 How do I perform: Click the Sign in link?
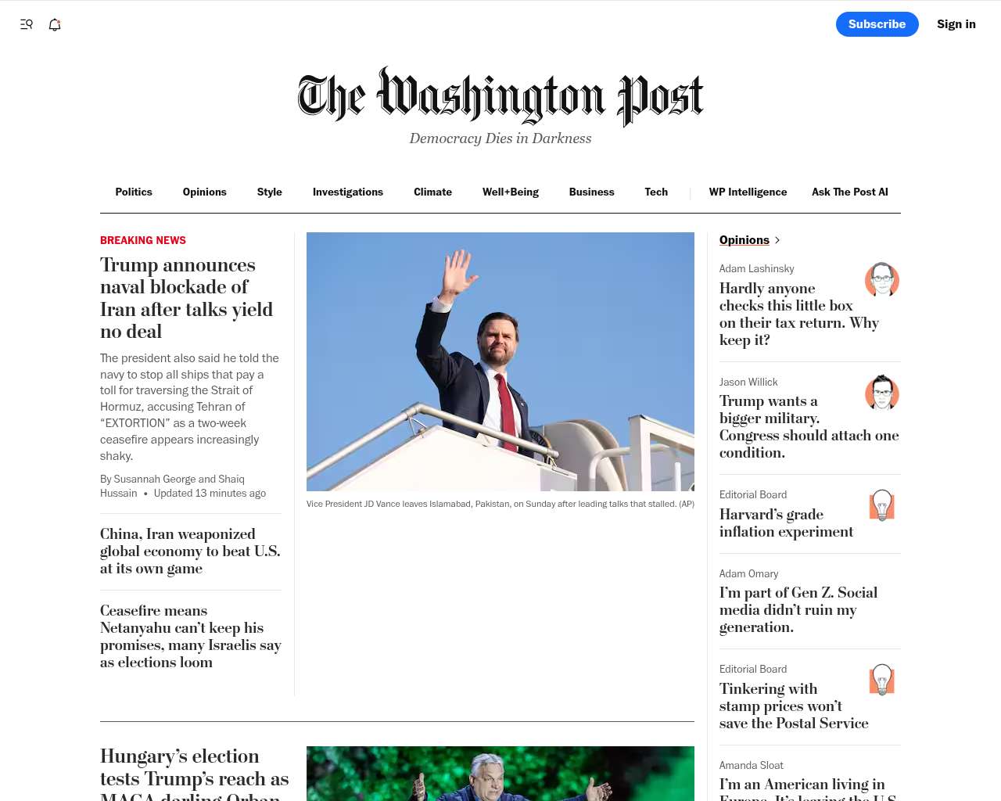pos(956,24)
